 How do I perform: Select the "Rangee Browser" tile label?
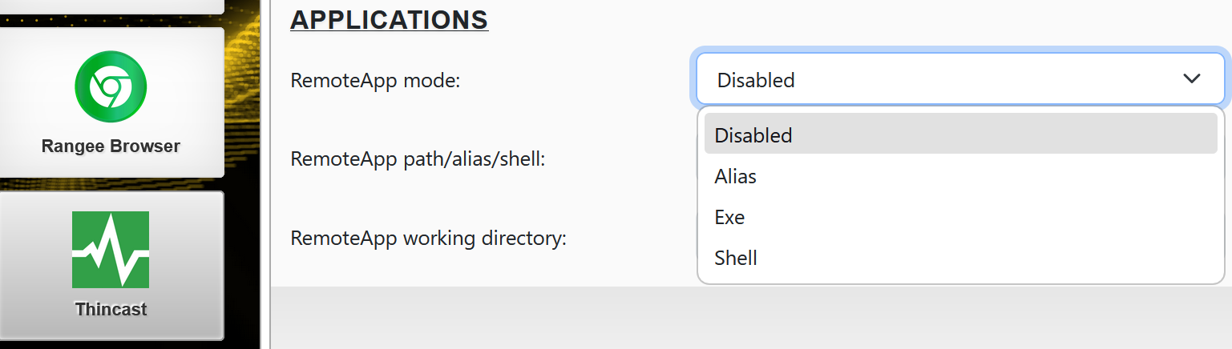(x=111, y=146)
